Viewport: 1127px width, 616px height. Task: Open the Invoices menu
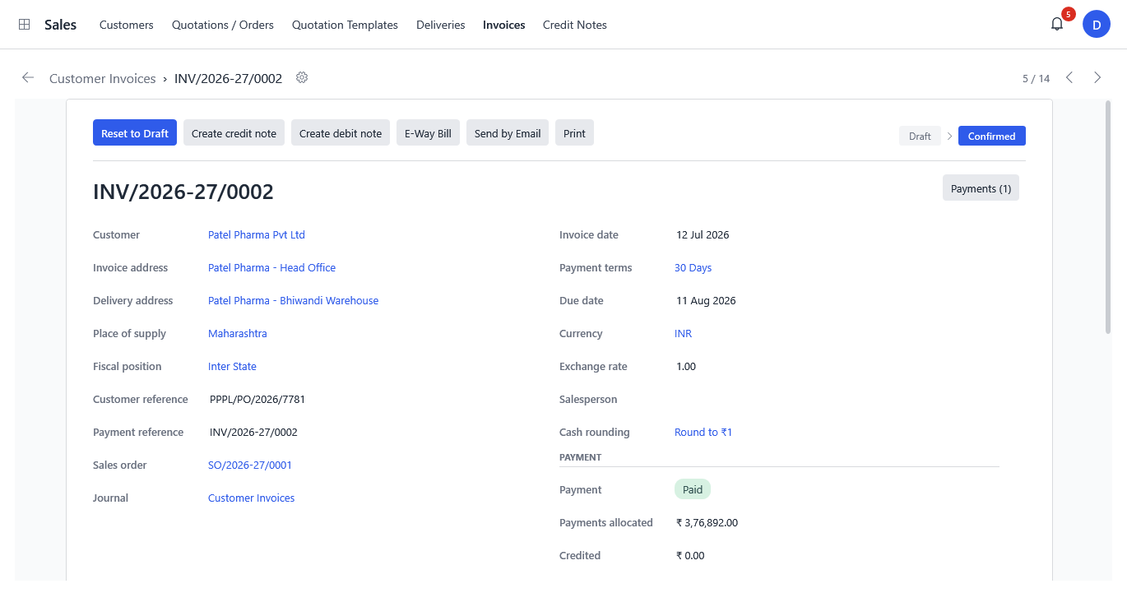click(504, 25)
